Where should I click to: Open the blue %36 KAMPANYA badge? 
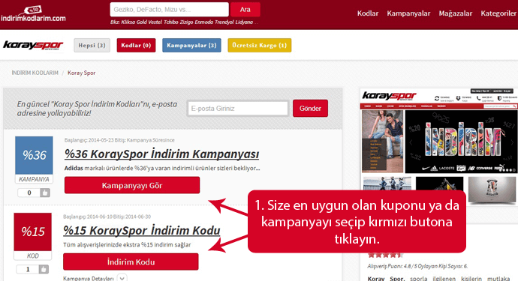[x=34, y=160]
